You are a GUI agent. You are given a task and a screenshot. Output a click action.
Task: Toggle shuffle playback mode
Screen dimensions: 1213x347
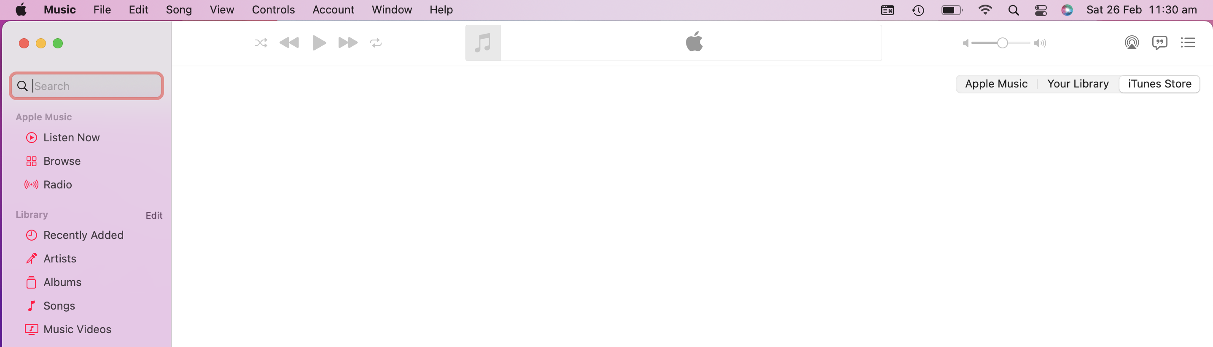(261, 43)
